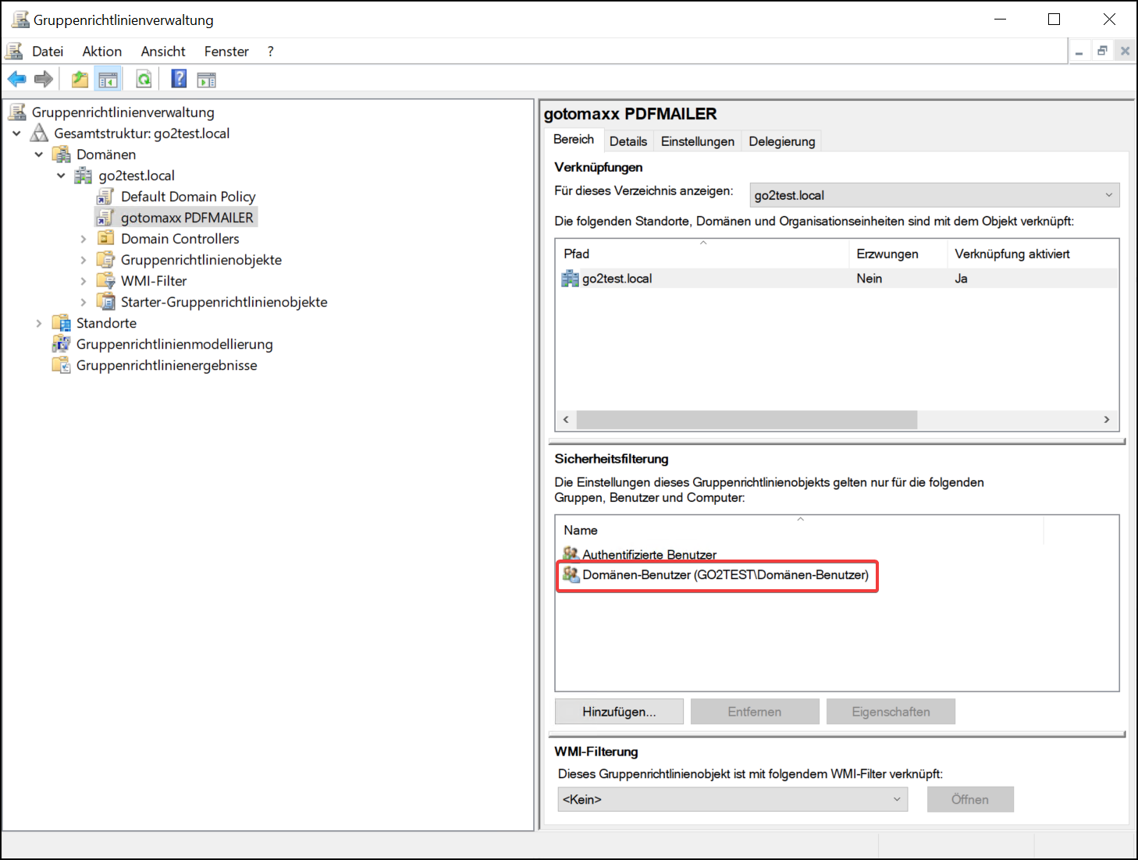Click the gotomaxx PDFMAILER GPO link icon
This screenshot has width=1138, height=860.
coord(105,218)
